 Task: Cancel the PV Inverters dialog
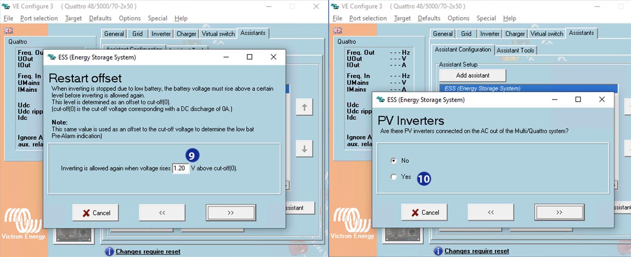point(424,212)
